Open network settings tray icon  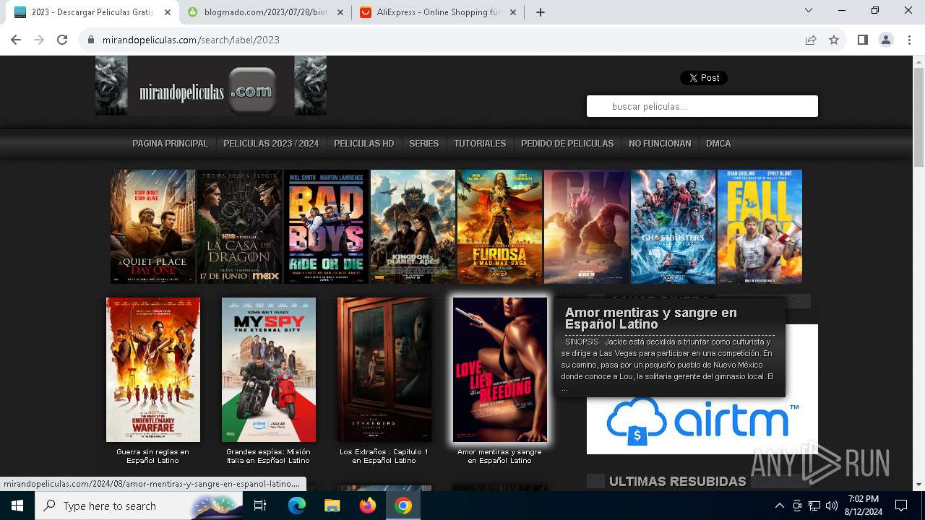coord(814,506)
